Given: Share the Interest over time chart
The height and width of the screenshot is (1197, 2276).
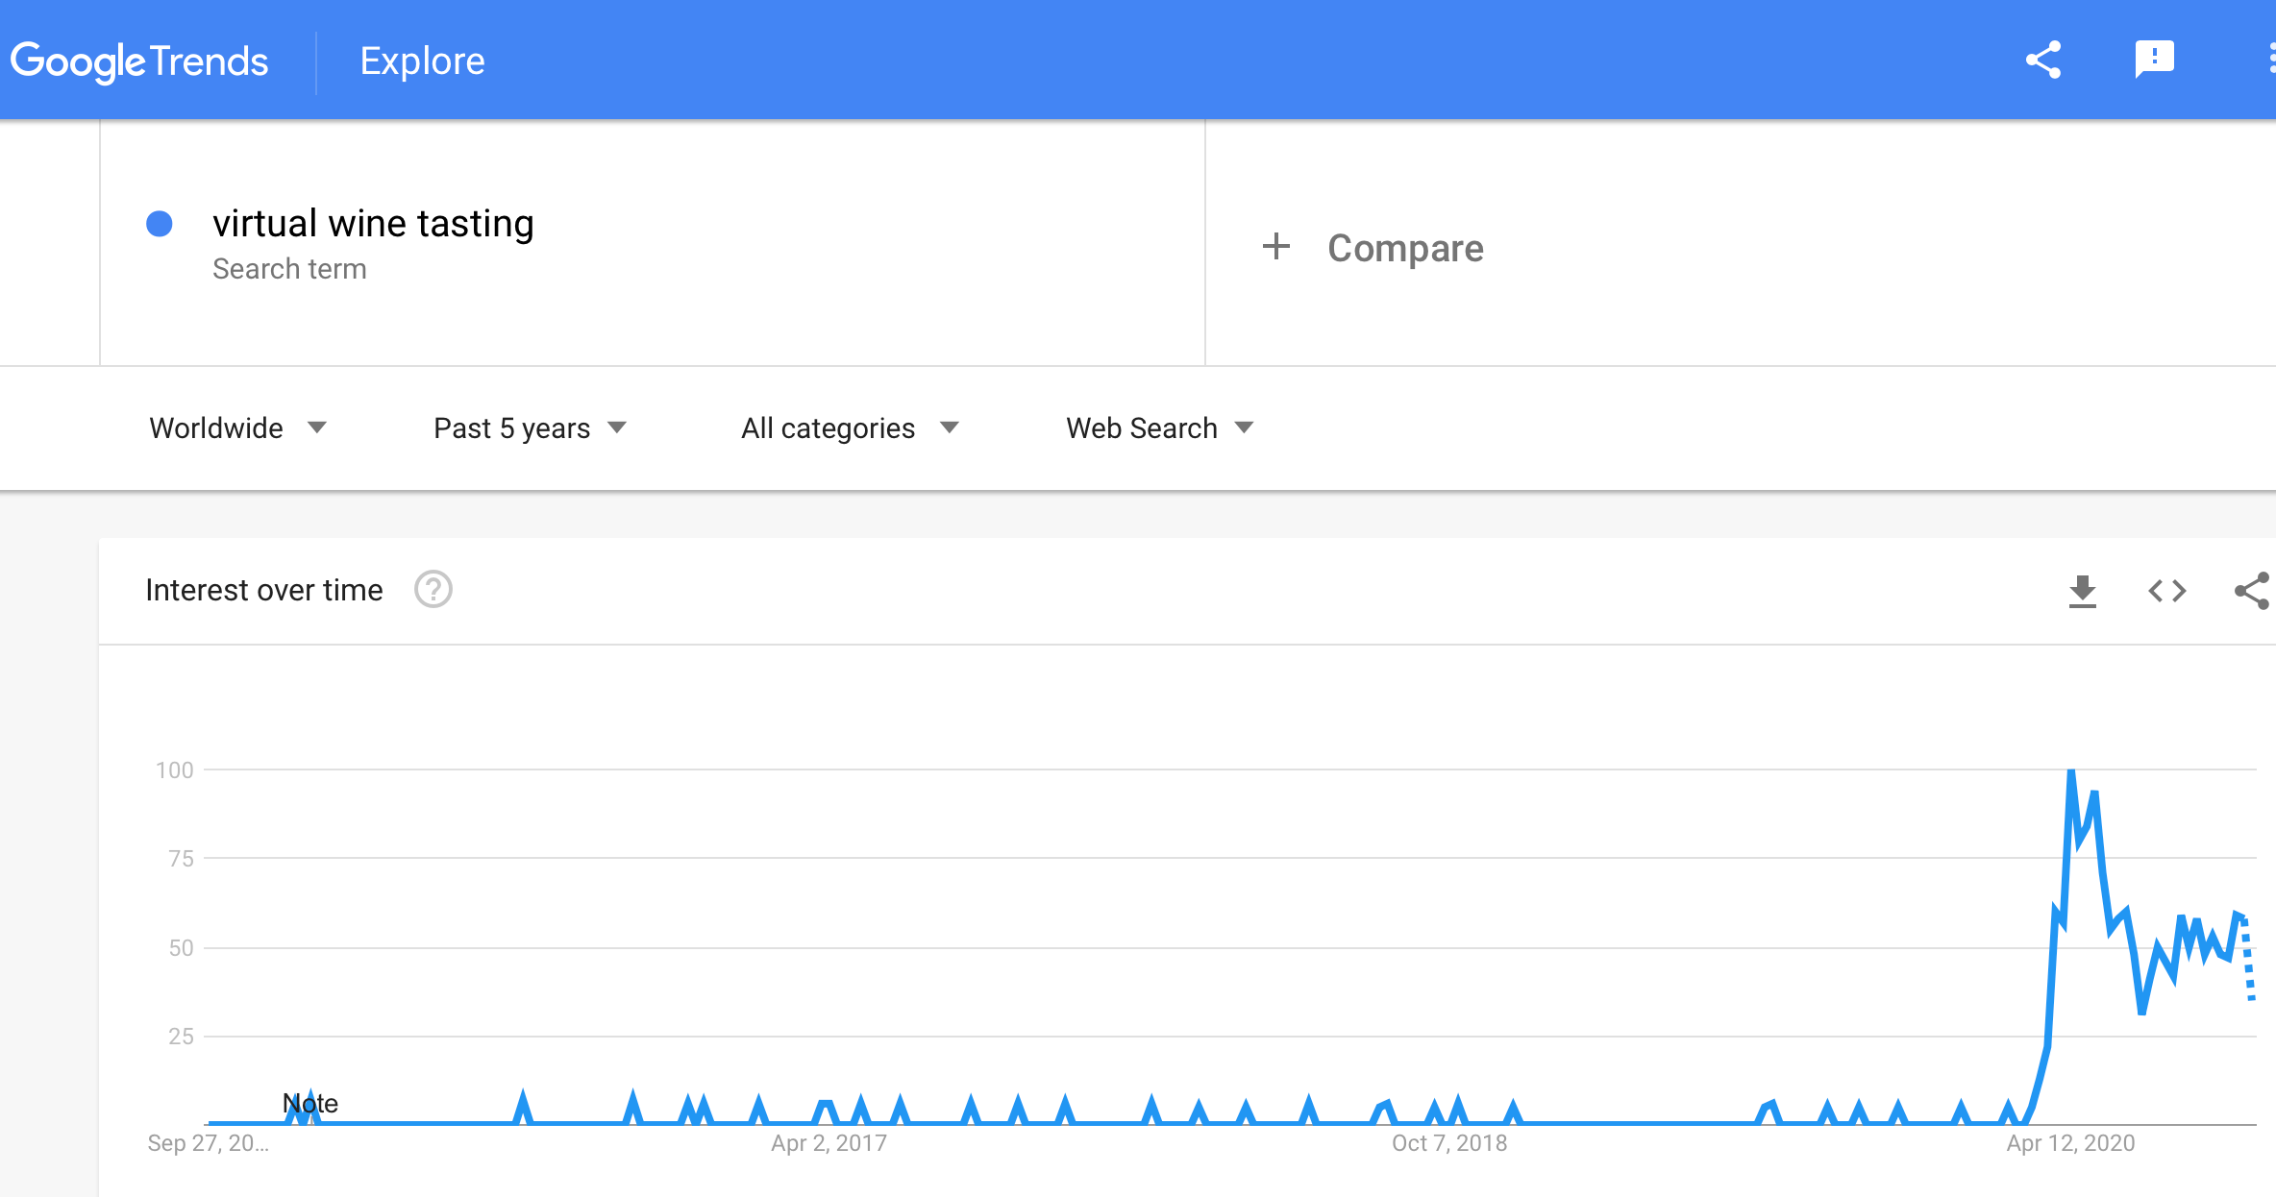Looking at the screenshot, I should click(2252, 591).
